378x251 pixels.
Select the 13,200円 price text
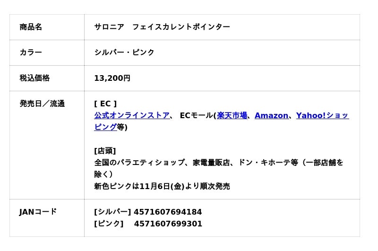(112, 78)
